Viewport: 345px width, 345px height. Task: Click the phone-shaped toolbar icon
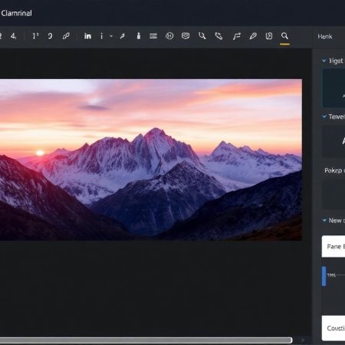coord(219,36)
